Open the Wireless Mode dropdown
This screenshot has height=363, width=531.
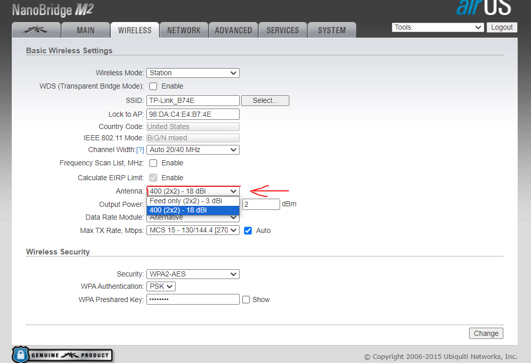point(193,73)
